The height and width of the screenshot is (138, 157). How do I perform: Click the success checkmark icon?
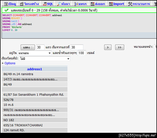click(x=6, y=10)
